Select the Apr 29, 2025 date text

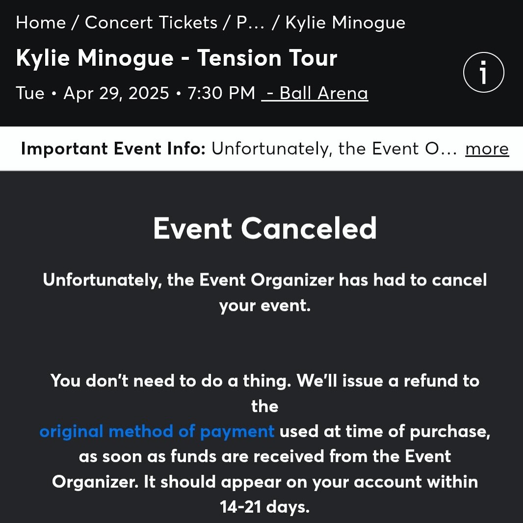point(116,93)
